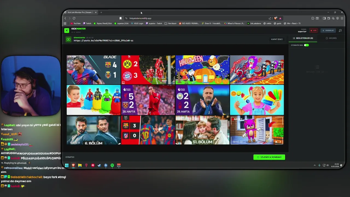Select the Barcelona 3-0 Atletico thumbnail
The width and height of the screenshot is (350, 197).
point(148,130)
